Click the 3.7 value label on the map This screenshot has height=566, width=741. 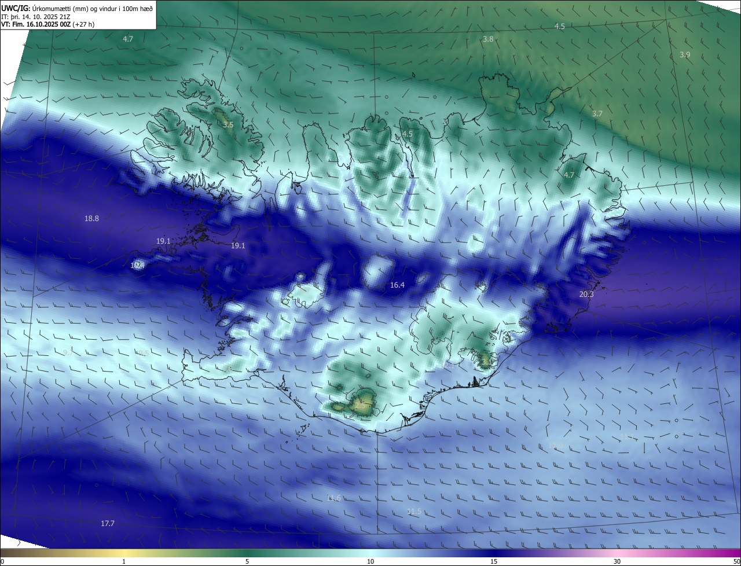597,114
